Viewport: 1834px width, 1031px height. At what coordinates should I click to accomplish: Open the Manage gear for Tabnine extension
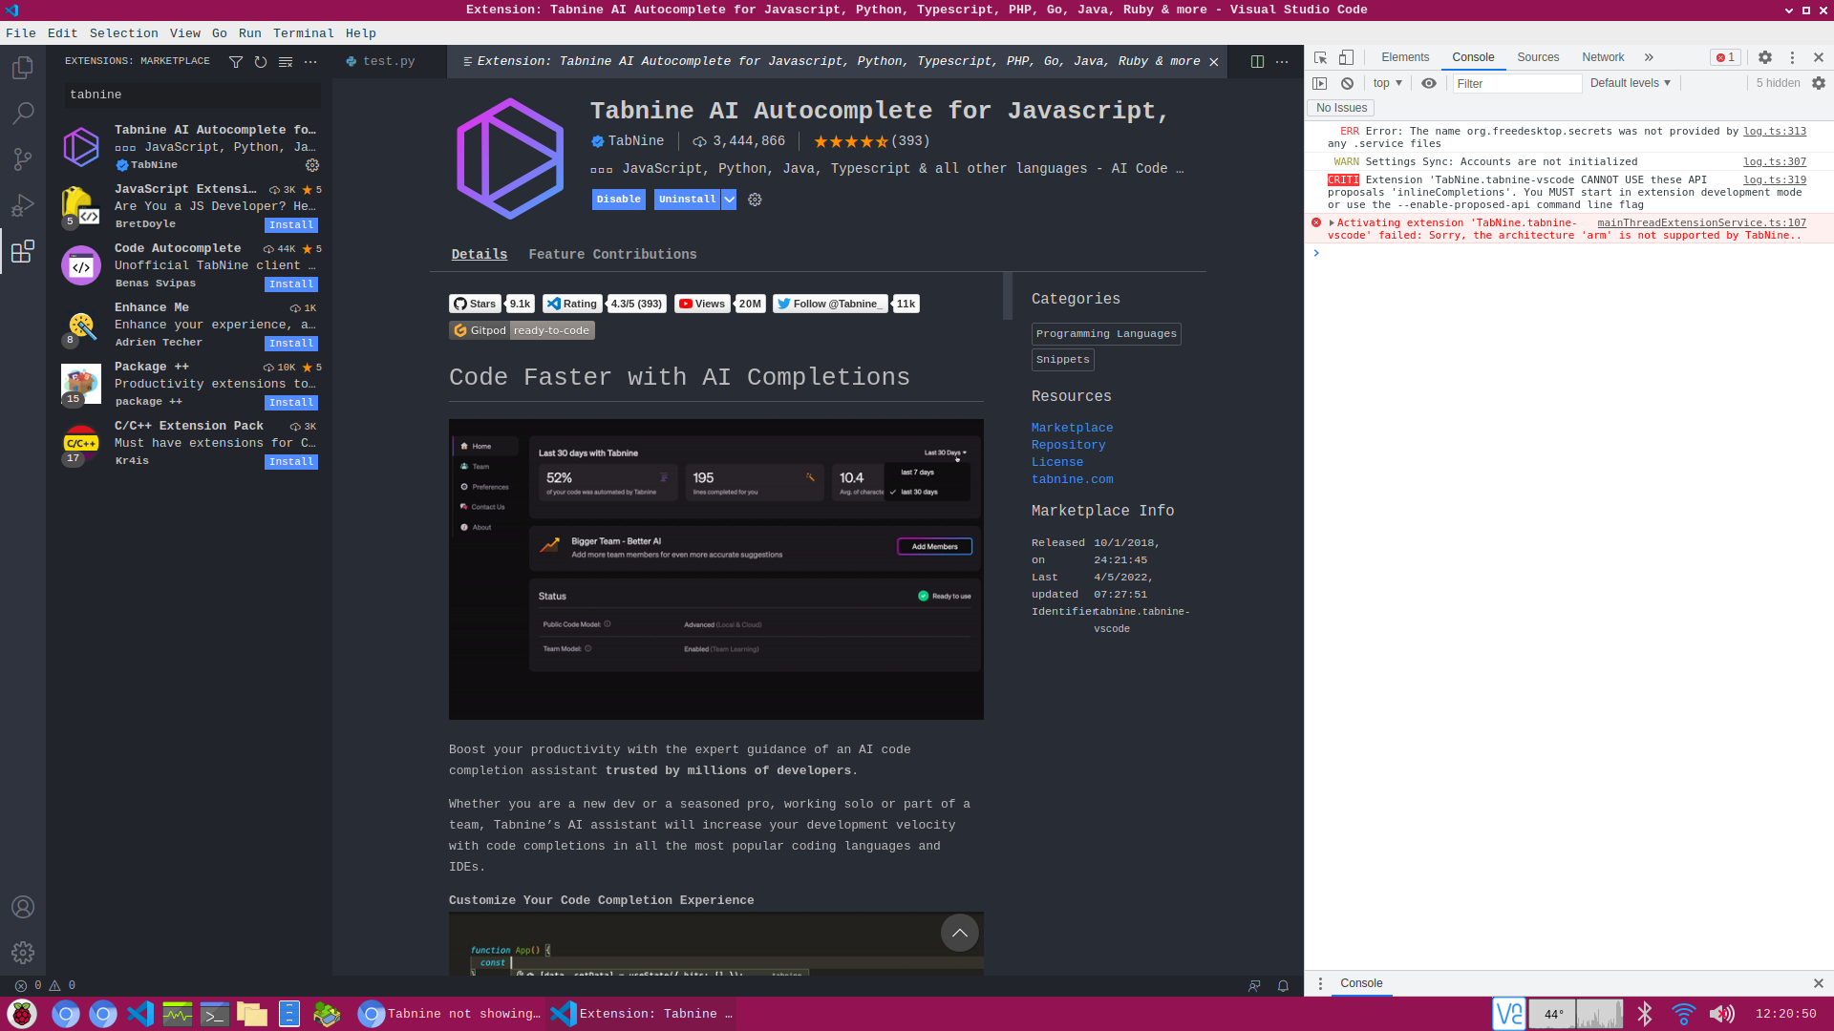312,164
